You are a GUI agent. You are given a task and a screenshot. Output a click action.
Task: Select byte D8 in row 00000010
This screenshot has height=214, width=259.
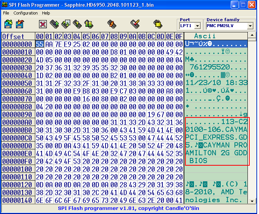click(114, 52)
